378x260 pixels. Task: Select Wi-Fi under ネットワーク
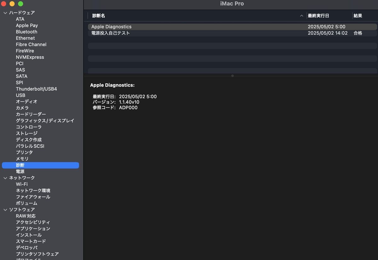[22, 184]
